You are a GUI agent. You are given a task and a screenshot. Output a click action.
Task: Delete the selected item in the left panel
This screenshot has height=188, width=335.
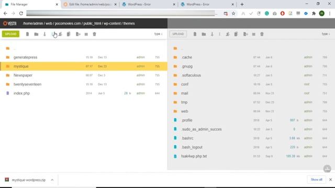[x=94, y=34]
